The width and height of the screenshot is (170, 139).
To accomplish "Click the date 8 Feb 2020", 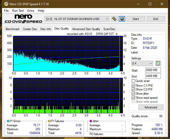I will (150, 48).
